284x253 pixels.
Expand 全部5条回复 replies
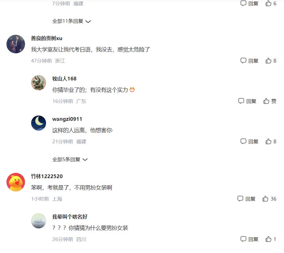tap(70, 159)
